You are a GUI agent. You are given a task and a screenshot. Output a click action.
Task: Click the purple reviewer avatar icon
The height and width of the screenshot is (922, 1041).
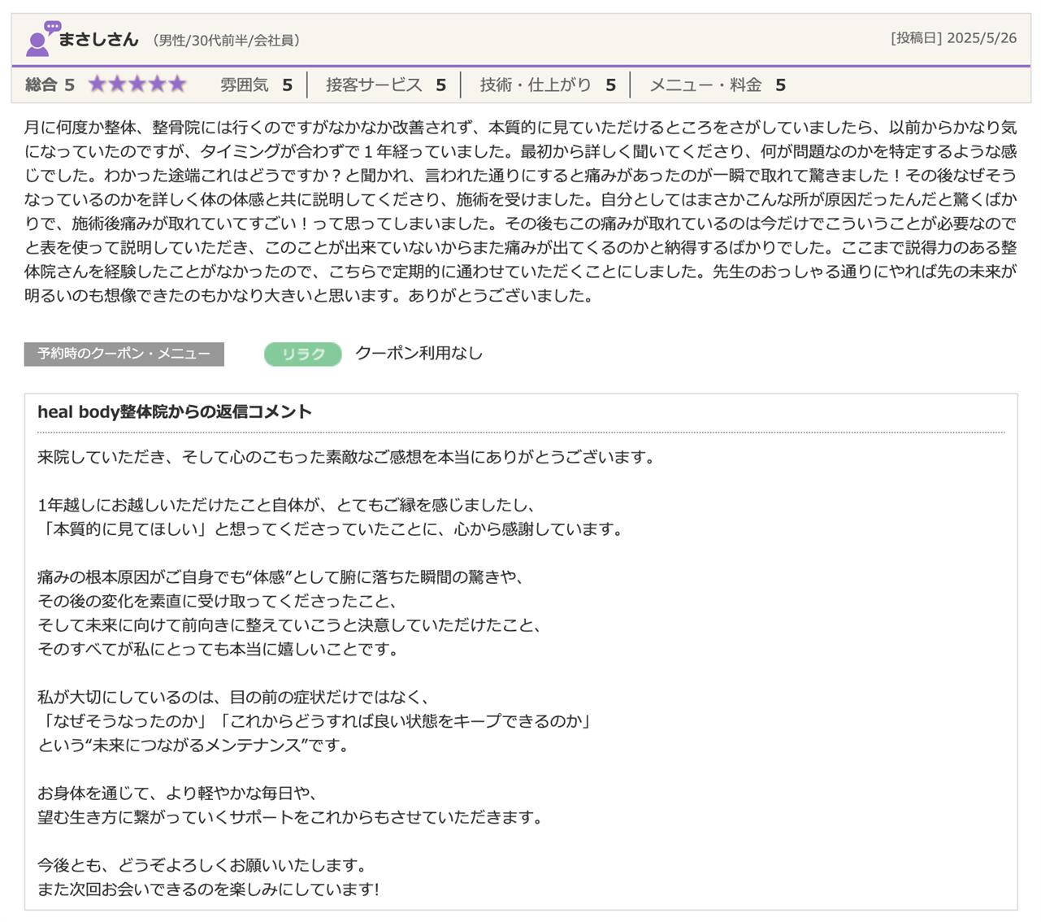tap(41, 40)
